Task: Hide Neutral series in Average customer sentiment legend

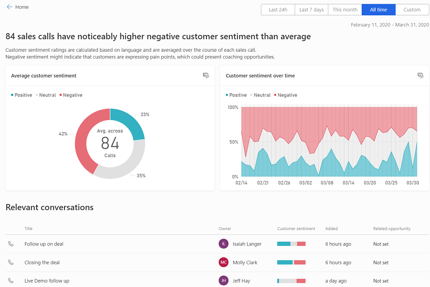Action: point(46,95)
